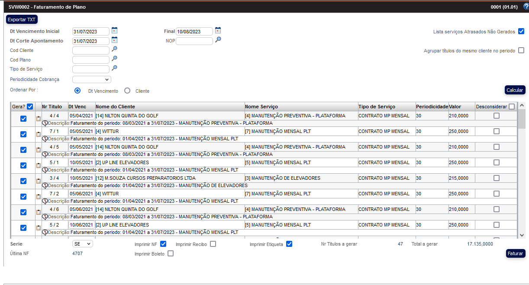This screenshot has height=285, width=529.
Task: Expand Periodicidade Cobrança dropdown
Action: [92, 79]
